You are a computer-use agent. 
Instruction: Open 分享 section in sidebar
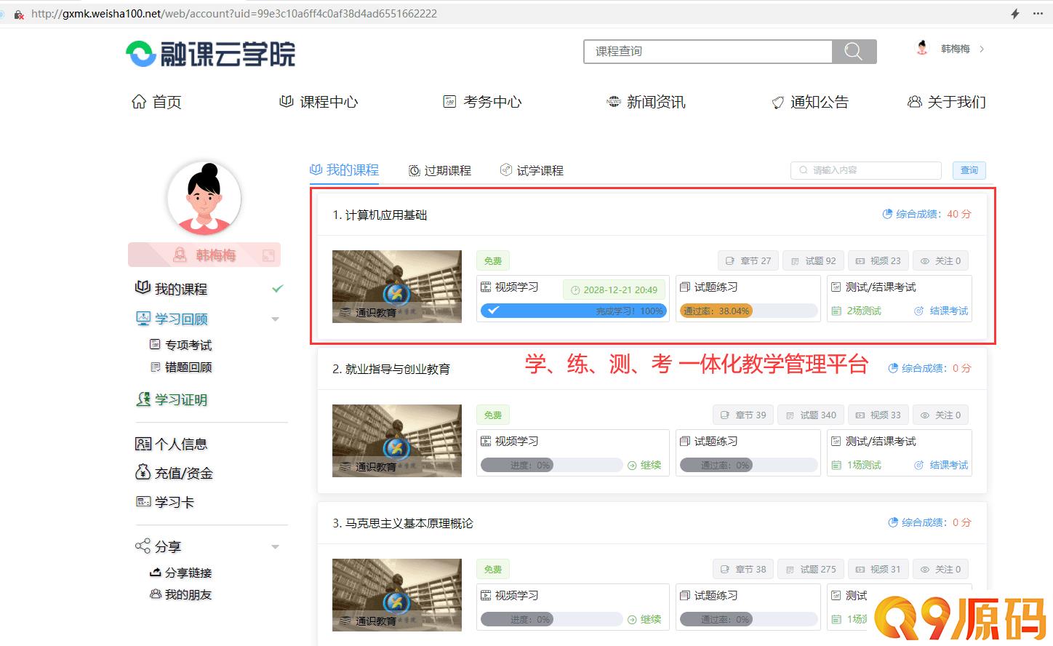tap(159, 546)
